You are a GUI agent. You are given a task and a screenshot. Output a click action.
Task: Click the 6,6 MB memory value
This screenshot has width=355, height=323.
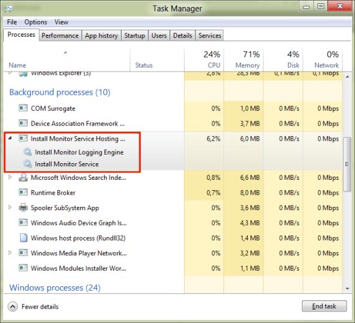tap(250, 177)
